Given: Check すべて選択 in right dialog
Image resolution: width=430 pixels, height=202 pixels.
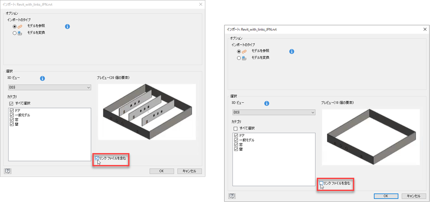Looking at the screenshot, I should (235, 128).
